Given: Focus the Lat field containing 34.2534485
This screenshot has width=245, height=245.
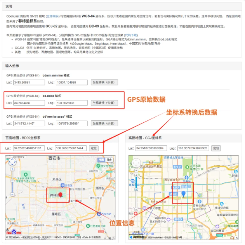Looking at the screenshot, I should pyautogui.click(x=29, y=103).
